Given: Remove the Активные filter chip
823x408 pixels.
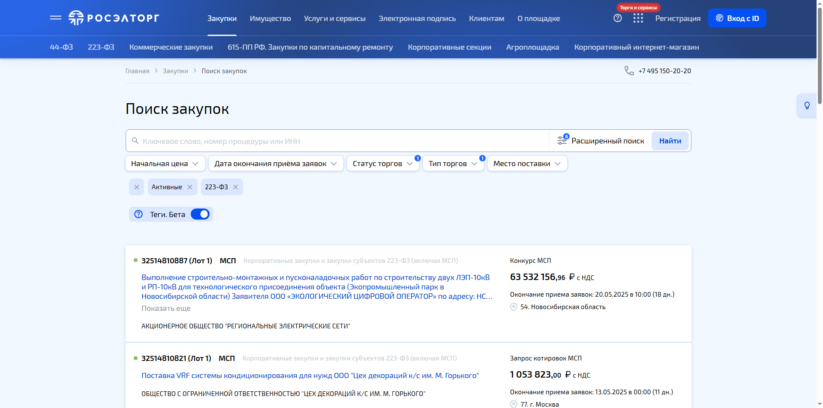Looking at the screenshot, I should pos(190,187).
